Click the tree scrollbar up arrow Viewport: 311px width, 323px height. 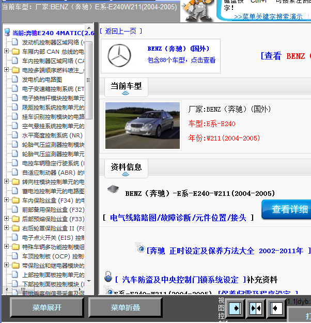(89, 28)
